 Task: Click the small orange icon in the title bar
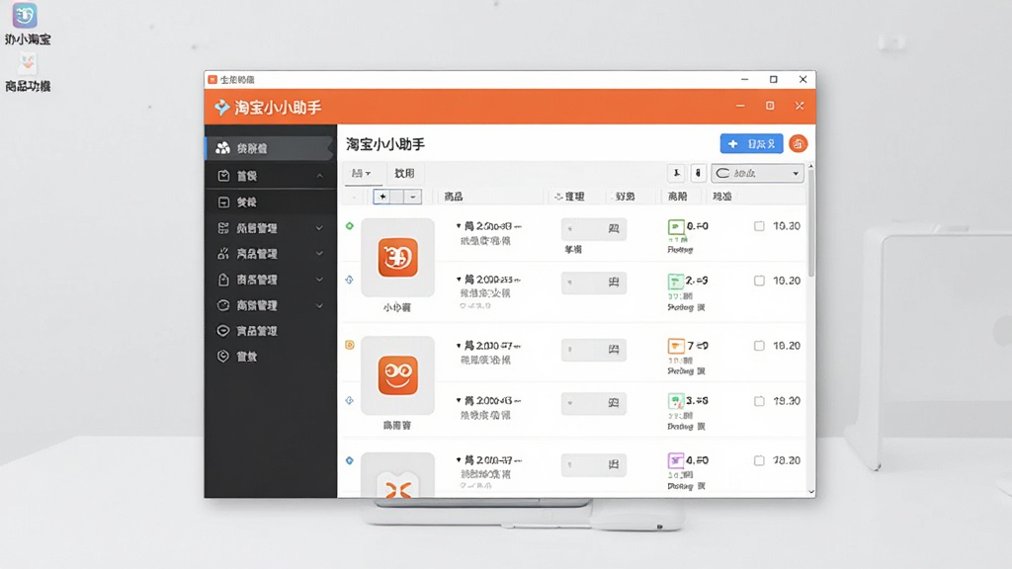point(212,79)
